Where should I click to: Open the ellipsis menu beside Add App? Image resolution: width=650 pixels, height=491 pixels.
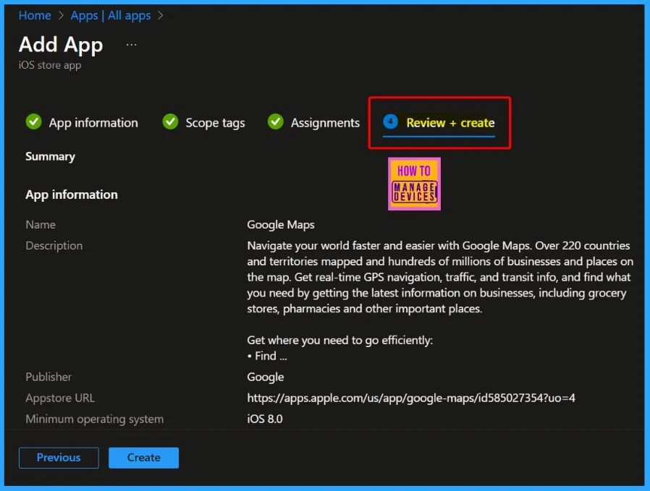[x=132, y=44]
